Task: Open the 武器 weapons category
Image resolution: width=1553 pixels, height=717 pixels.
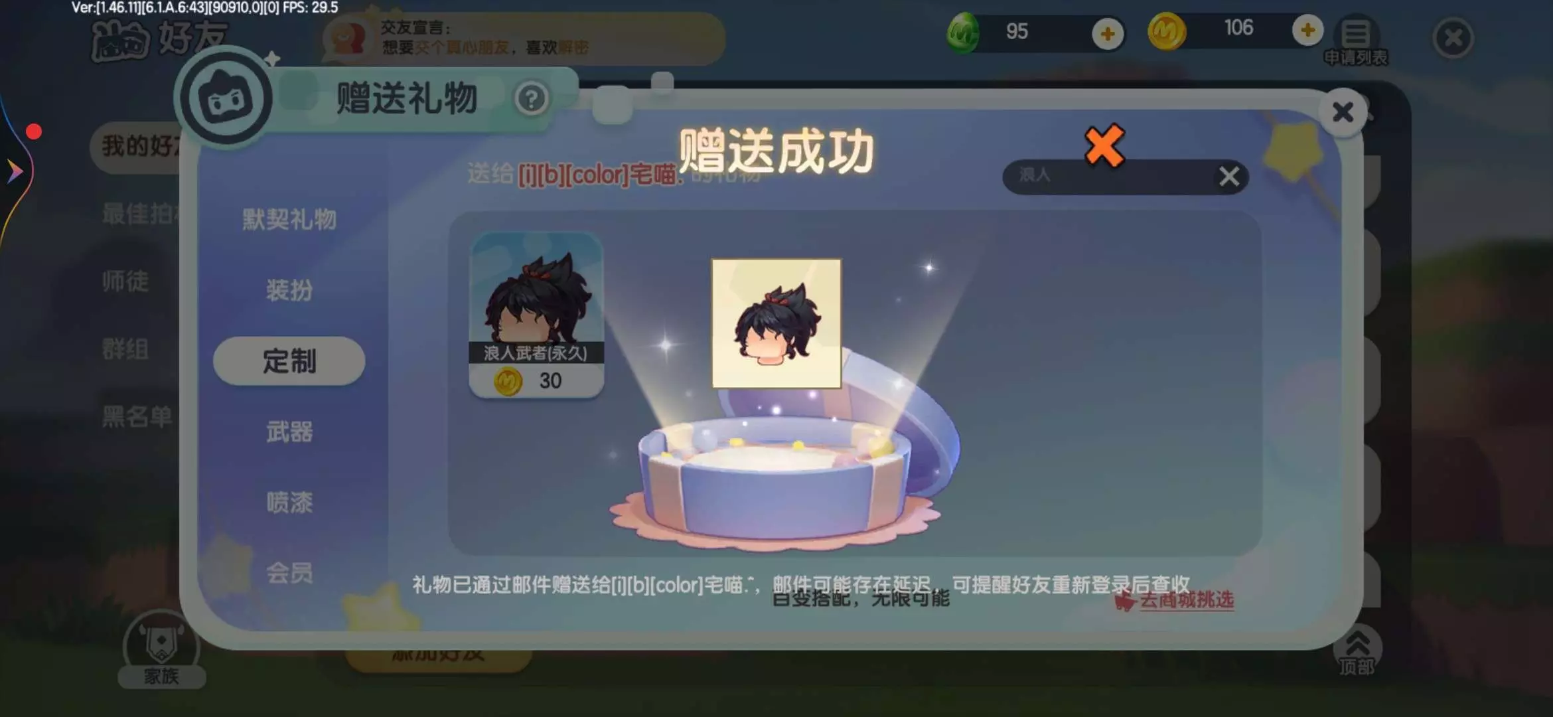Action: pos(289,432)
